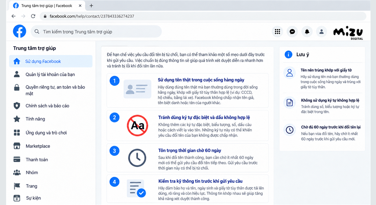Click the ID card illustration in tip 1
The width and height of the screenshot is (376, 205).
(x=137, y=89)
